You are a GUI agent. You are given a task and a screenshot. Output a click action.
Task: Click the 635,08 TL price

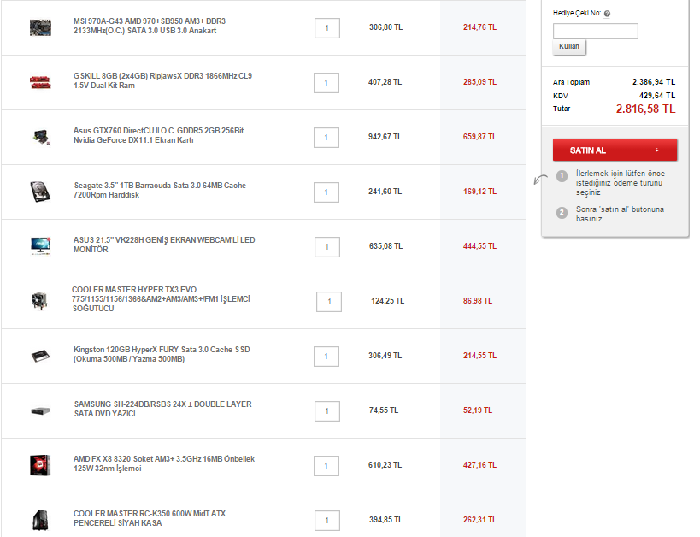pos(385,246)
